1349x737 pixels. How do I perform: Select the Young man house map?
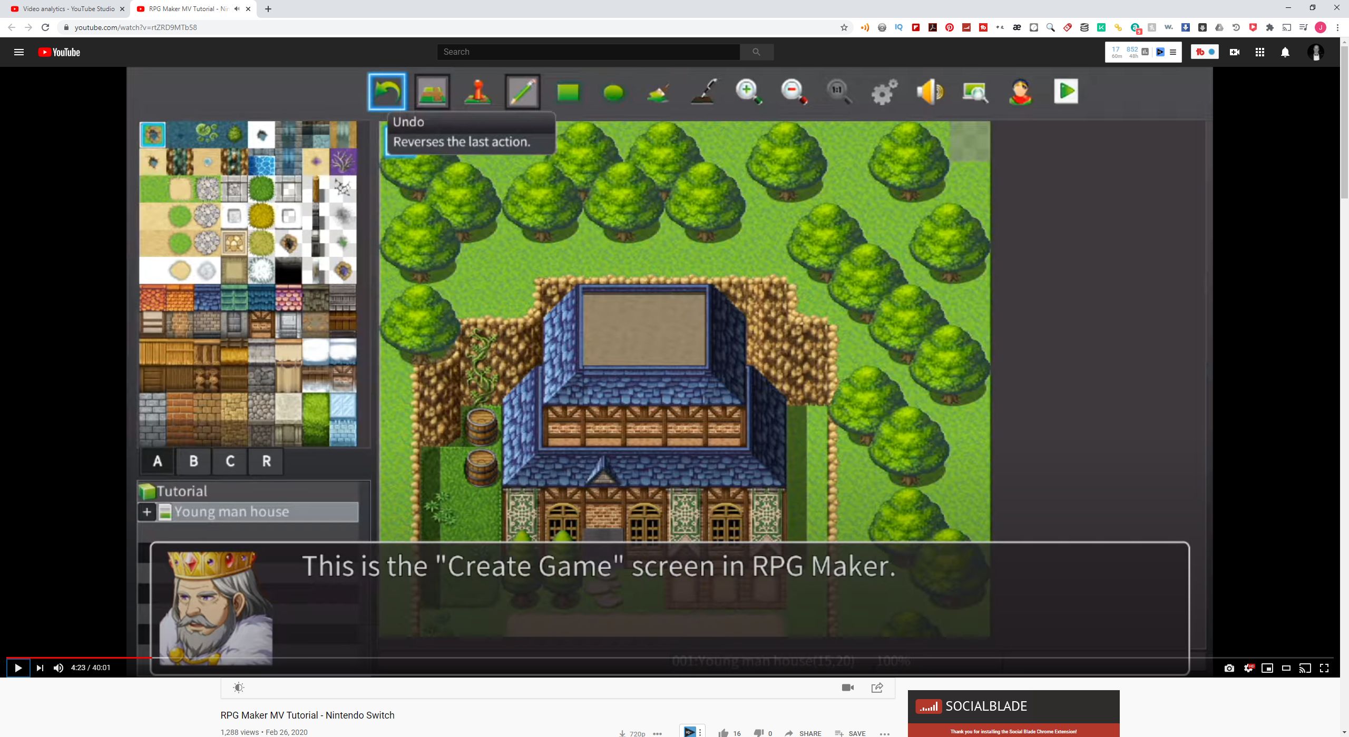point(248,512)
